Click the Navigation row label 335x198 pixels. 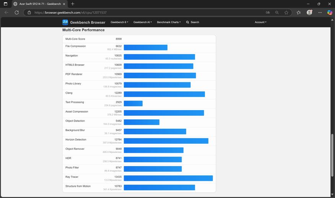72,55
